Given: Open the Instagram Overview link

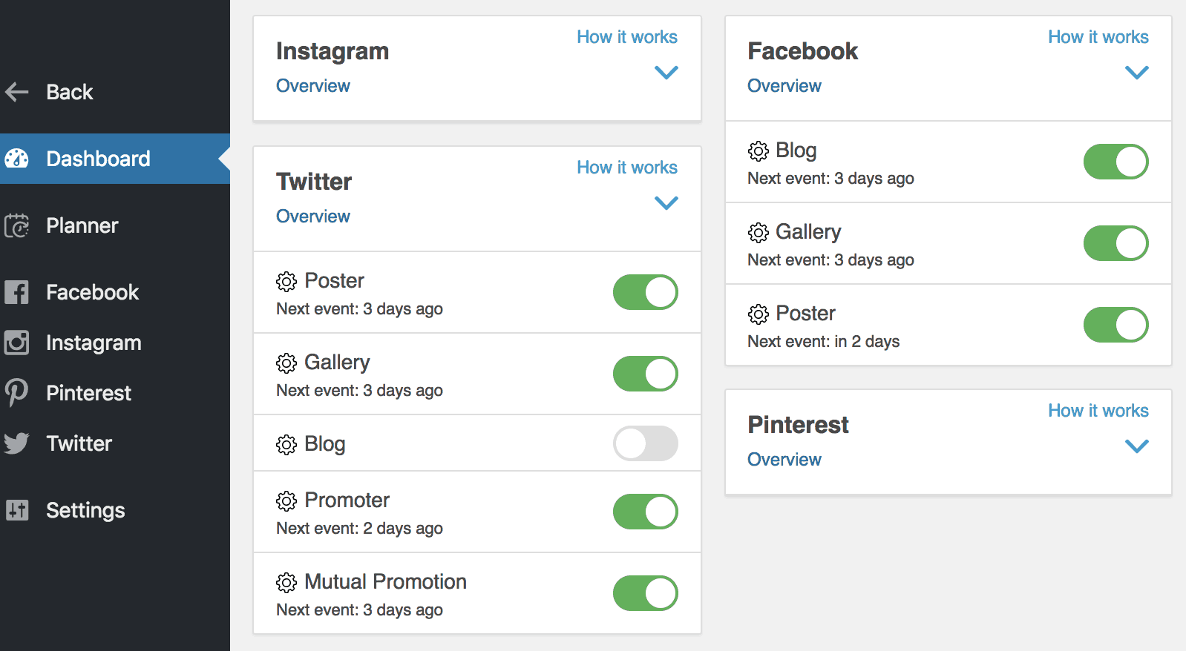Looking at the screenshot, I should pos(312,86).
